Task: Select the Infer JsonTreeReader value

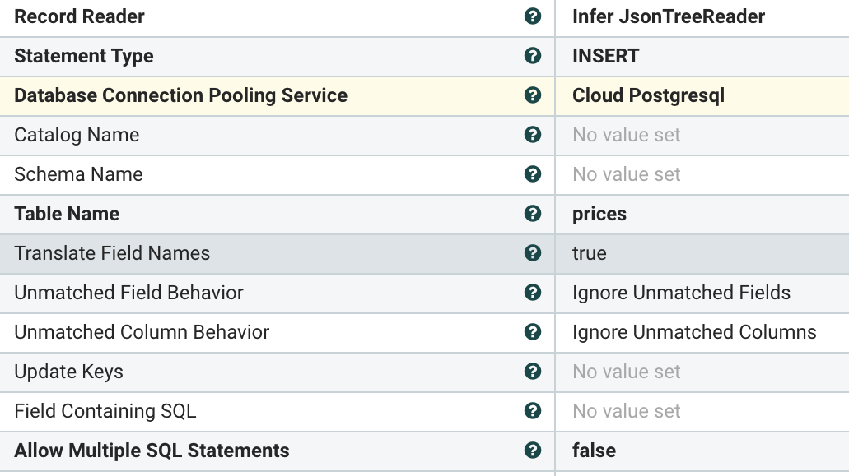Action: 669,16
